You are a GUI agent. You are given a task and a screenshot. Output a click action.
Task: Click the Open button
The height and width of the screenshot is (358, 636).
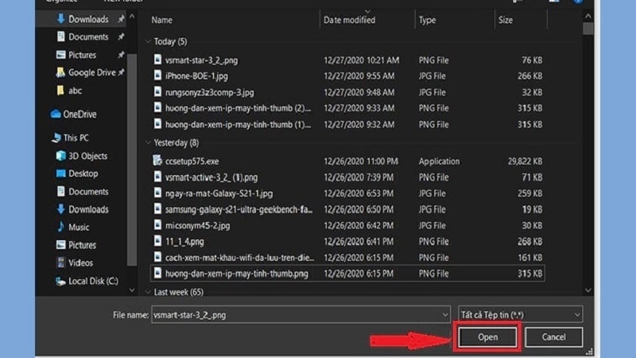coord(487,337)
